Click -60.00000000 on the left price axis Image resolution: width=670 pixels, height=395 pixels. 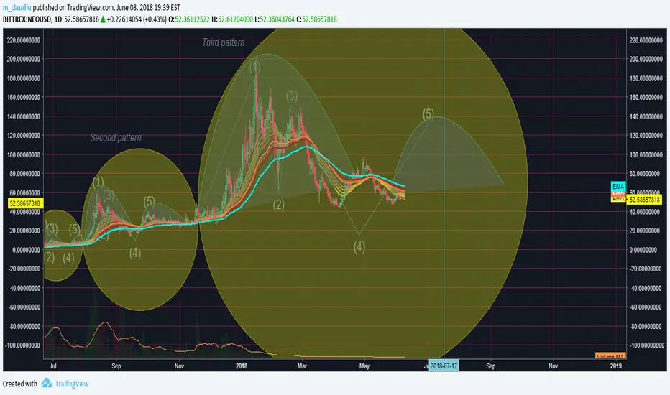24,307
